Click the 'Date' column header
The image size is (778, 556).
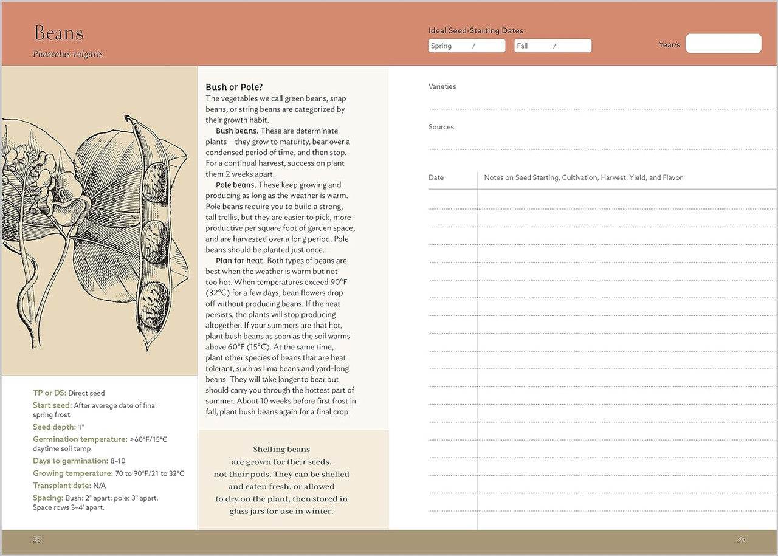click(436, 178)
